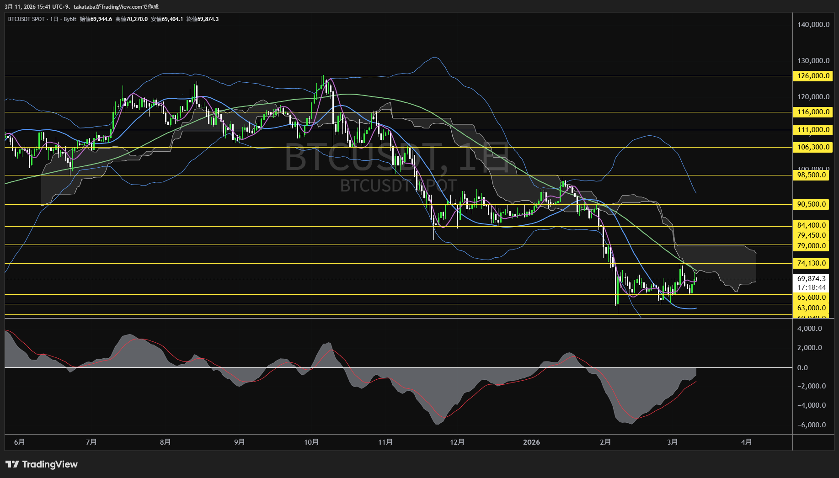Image resolution: width=839 pixels, height=478 pixels.
Task: Click the 7月 marker on the time axis
Action: point(91,442)
